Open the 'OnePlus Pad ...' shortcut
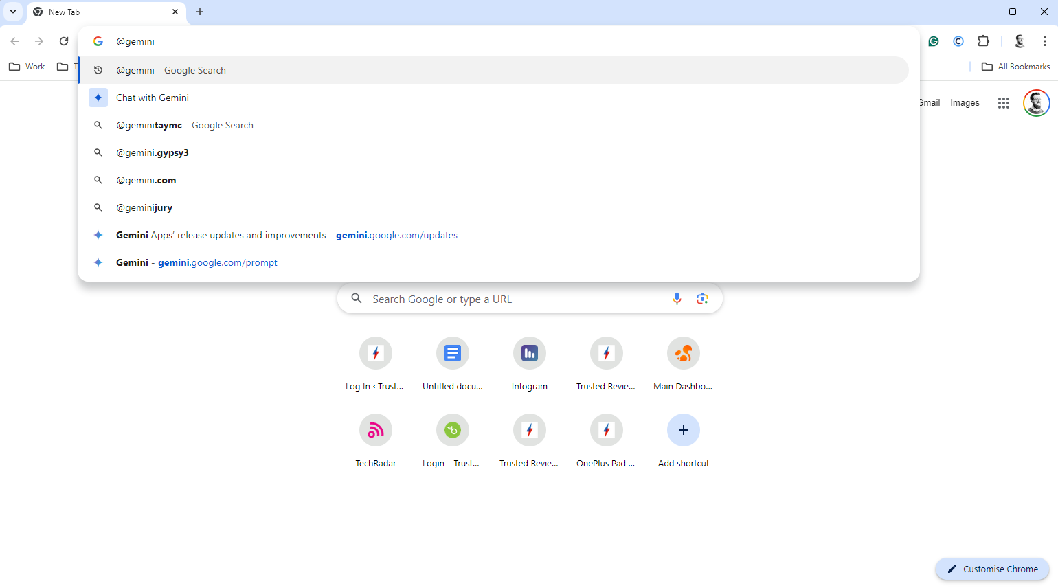 pyautogui.click(x=607, y=442)
